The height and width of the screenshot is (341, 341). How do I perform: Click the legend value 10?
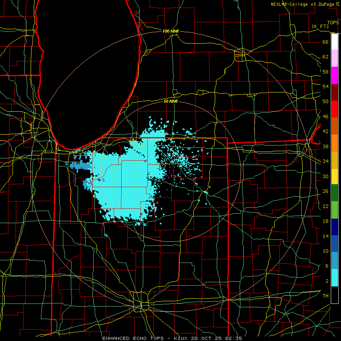click(x=325, y=251)
